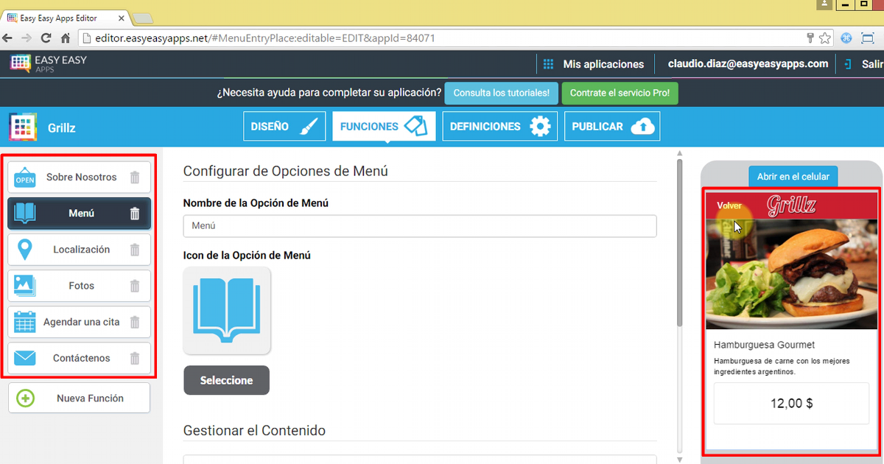
Task: Reload the page in the browser
Action: tap(46, 38)
